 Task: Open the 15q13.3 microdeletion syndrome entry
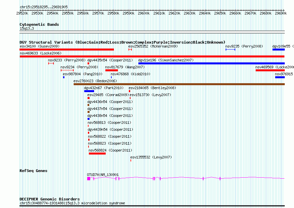tap(72, 203)
